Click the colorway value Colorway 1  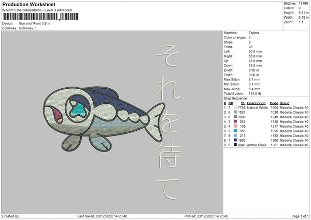27,28
